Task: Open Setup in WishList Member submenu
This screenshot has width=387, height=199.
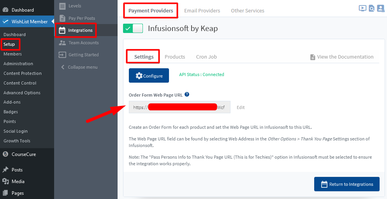Action: [9, 44]
